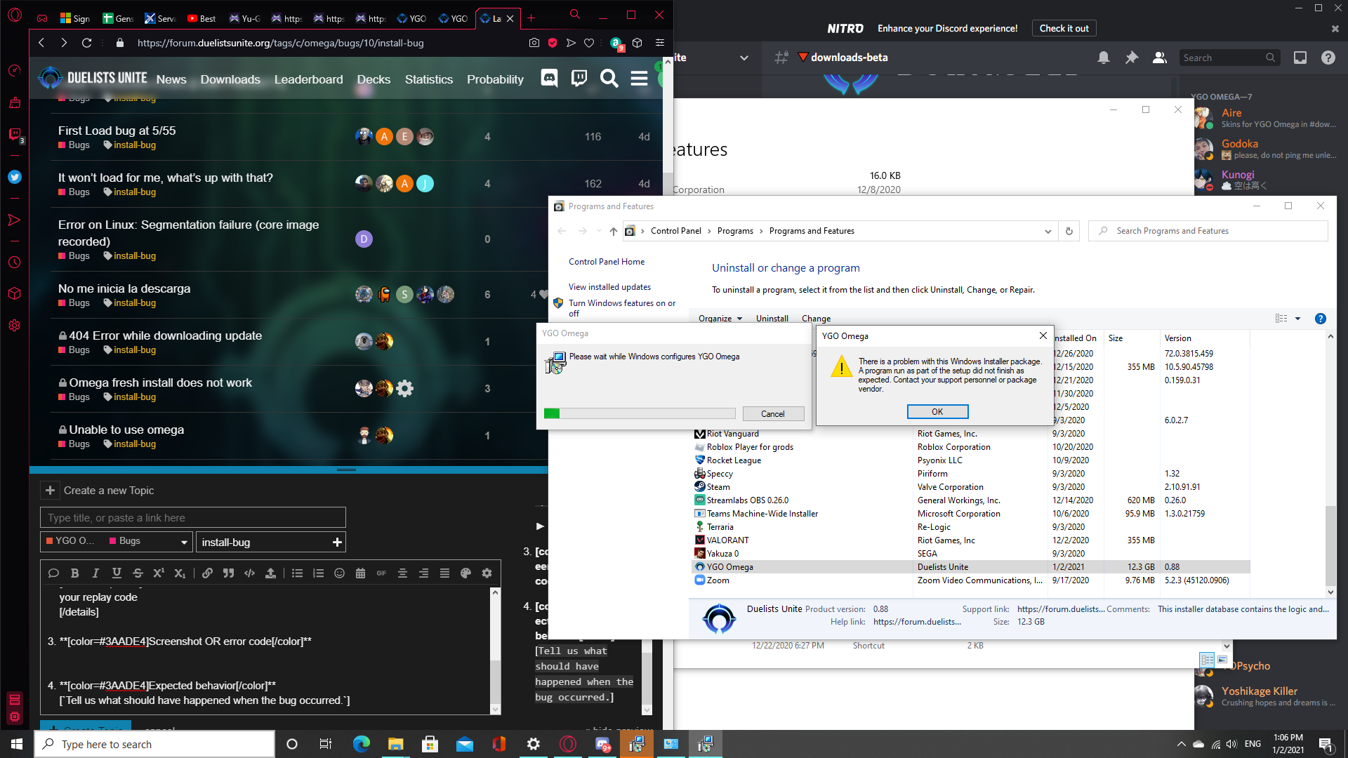Open Leaderboard in the forum navigation
The image size is (1348, 758).
(308, 79)
